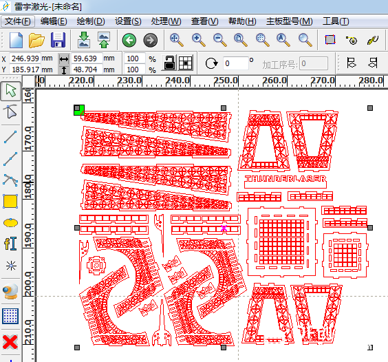
Task: Select the curve drawing tool
Action: 10,180
